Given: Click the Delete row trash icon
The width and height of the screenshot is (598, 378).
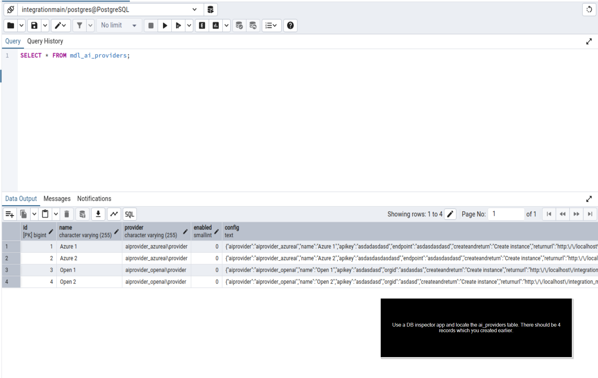Looking at the screenshot, I should pos(67,214).
